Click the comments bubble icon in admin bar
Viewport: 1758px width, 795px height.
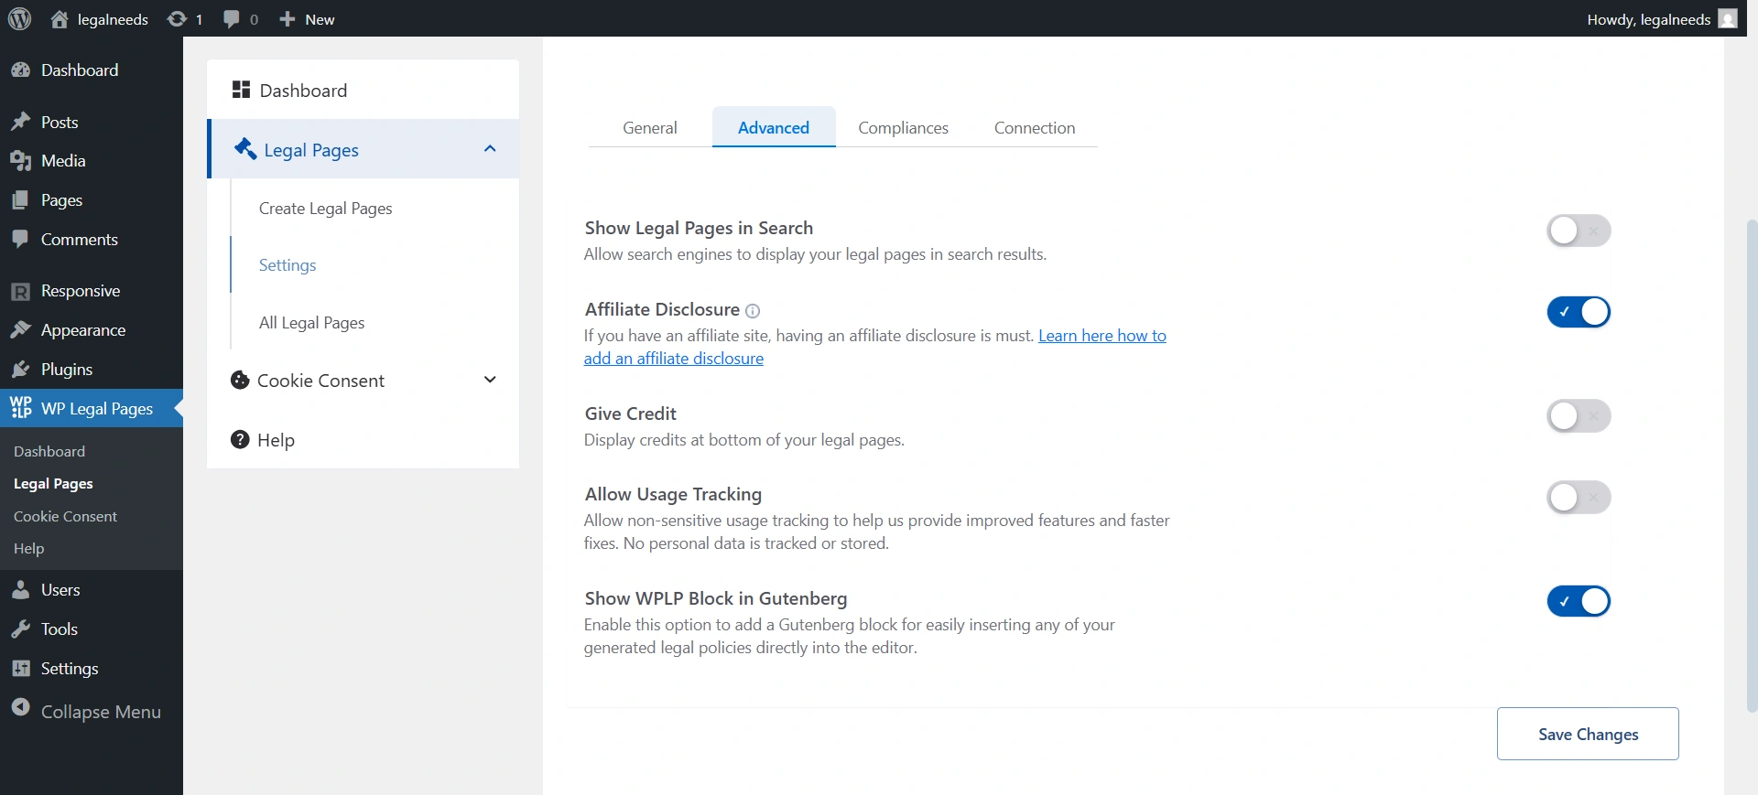232,19
